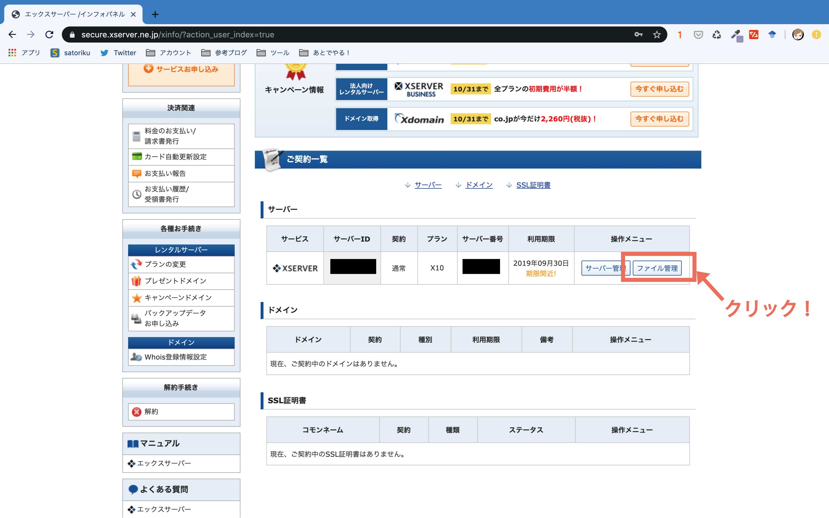Open カード自動更新設定 menu item
This screenshot has height=518, width=829.
181,157
